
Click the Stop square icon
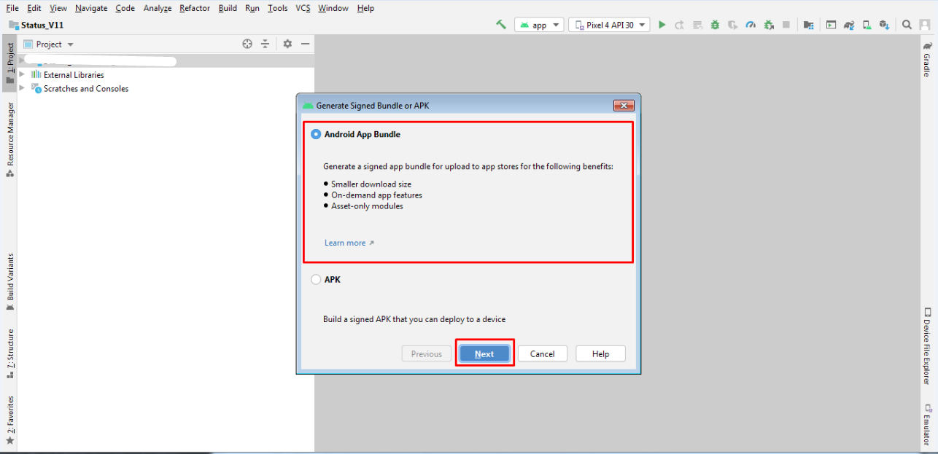786,25
